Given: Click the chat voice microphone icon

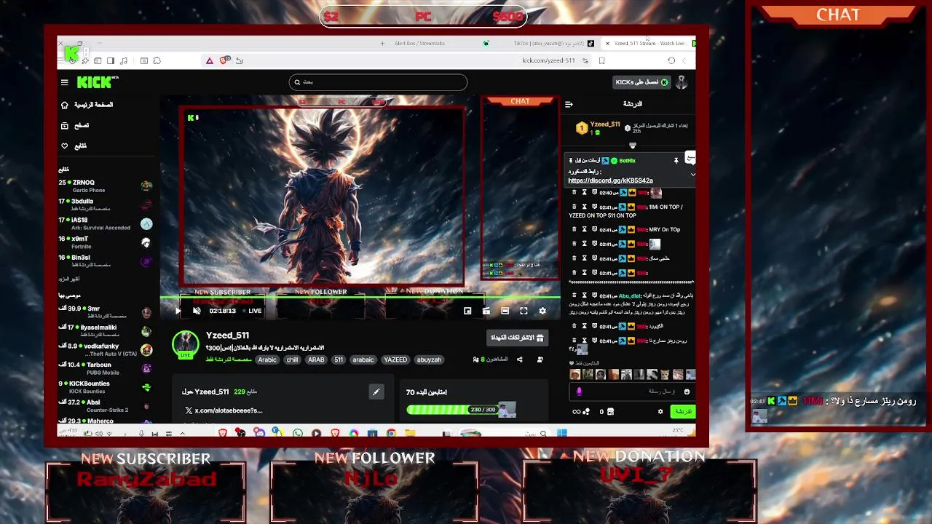Looking at the screenshot, I should click(x=579, y=392).
